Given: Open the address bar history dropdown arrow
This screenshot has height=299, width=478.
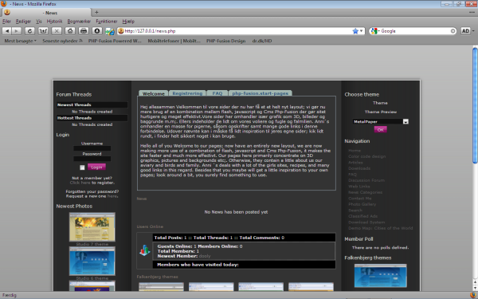Looking at the screenshot, I should coord(361,31).
